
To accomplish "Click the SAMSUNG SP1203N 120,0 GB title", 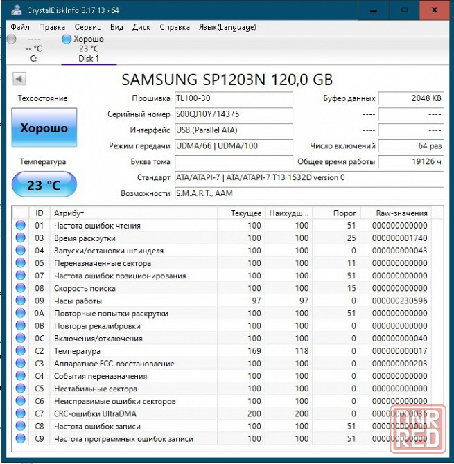I will pos(227,80).
